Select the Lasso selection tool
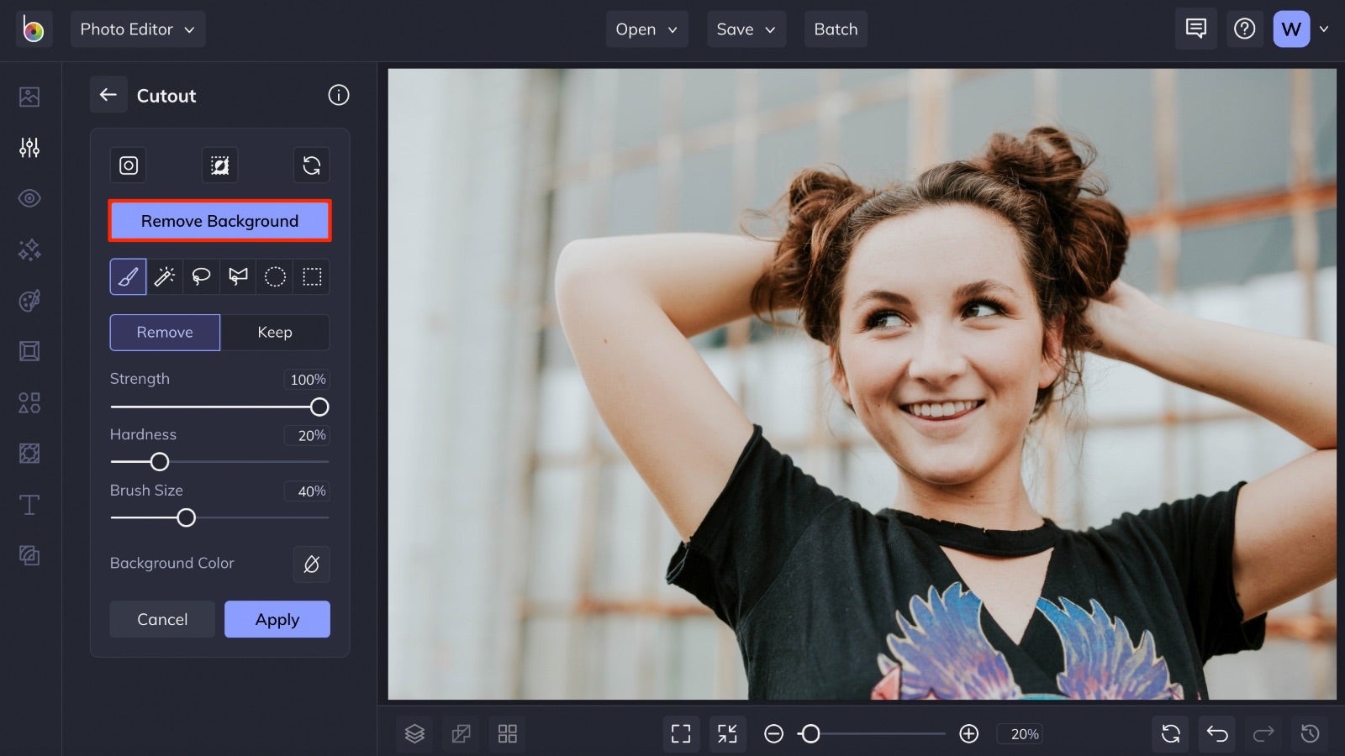 point(201,276)
